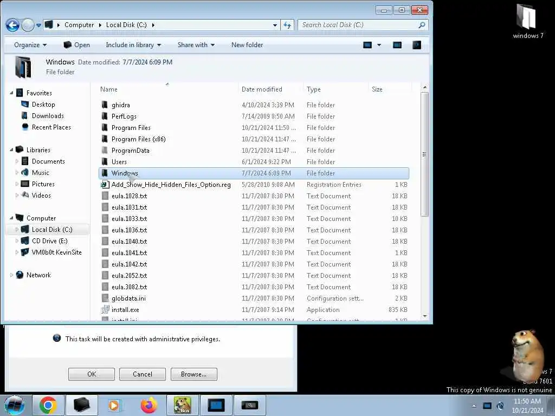Image resolution: width=555 pixels, height=416 pixels.
Task: Click the Network globe icon
Action: pyautogui.click(x=20, y=275)
